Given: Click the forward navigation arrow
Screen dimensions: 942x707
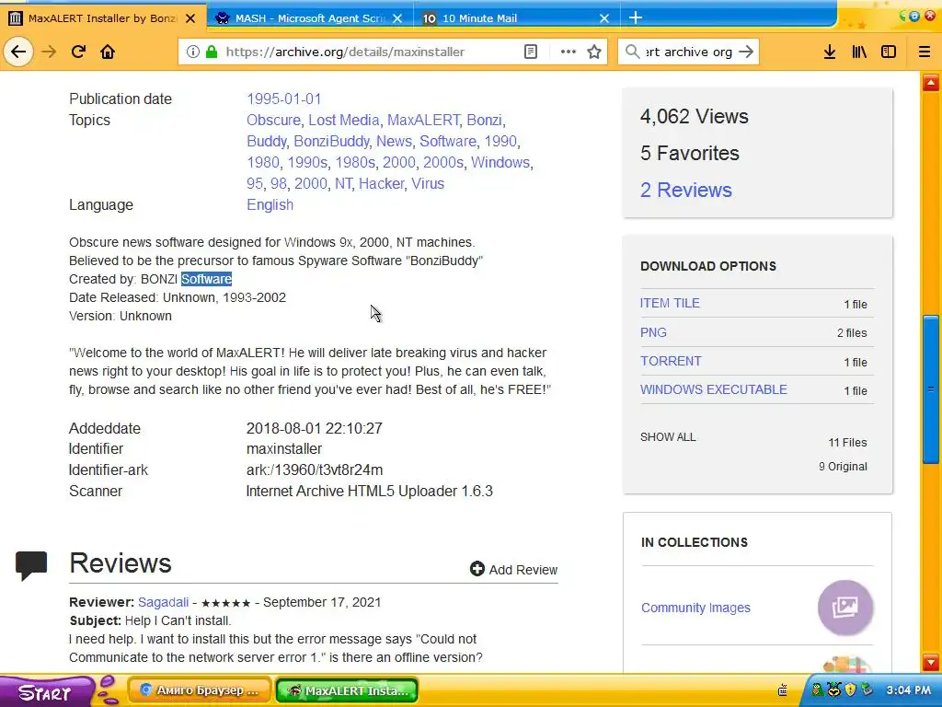Looking at the screenshot, I should [49, 52].
